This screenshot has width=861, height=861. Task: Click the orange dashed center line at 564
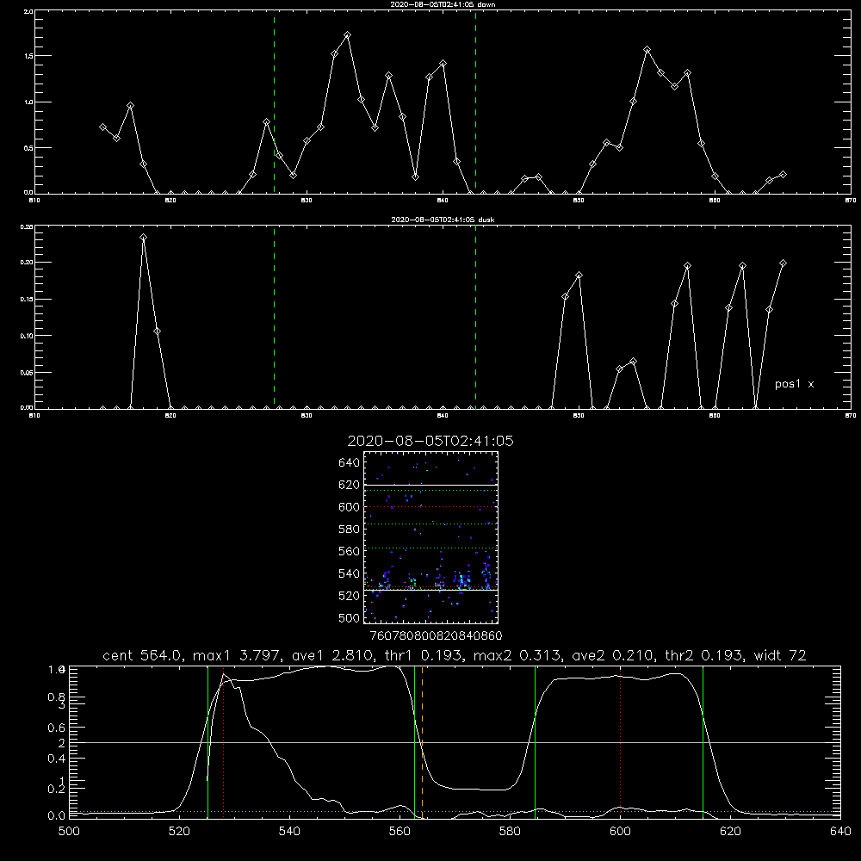422,741
